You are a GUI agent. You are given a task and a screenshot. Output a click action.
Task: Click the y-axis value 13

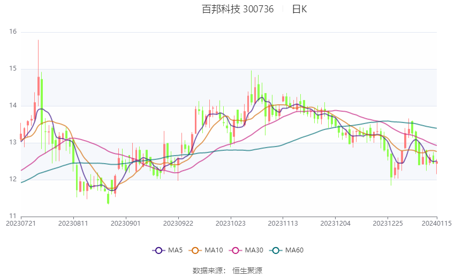pyautogui.click(x=13, y=143)
